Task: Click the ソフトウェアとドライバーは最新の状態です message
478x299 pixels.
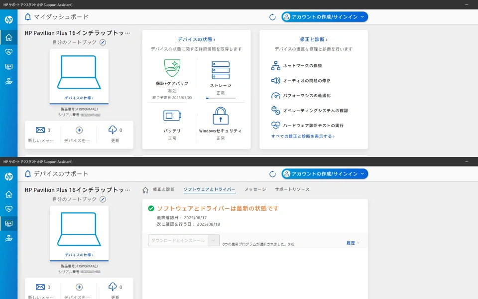Action: tap(218, 208)
